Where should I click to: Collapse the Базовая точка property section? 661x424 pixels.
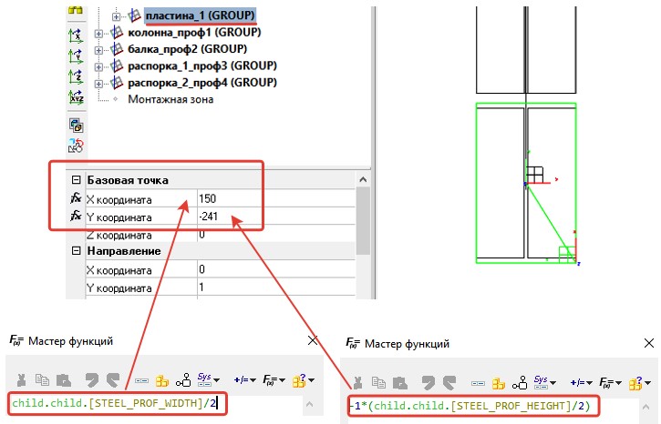point(77,180)
